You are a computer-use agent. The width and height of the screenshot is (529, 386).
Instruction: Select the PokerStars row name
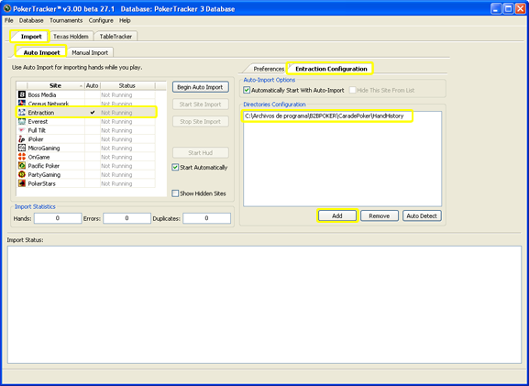pyautogui.click(x=41, y=184)
